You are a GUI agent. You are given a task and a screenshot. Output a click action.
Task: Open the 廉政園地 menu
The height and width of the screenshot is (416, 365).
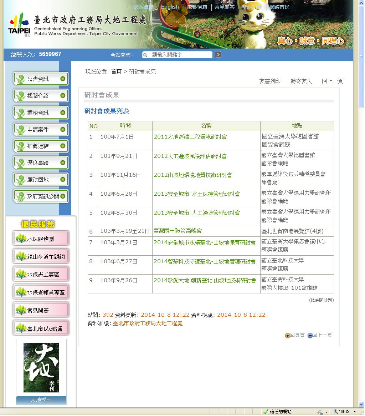coord(41,180)
